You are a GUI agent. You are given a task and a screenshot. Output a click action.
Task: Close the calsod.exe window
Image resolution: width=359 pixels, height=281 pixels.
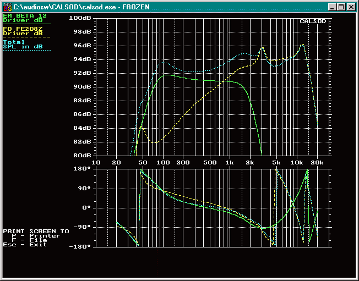(x=351, y=7)
